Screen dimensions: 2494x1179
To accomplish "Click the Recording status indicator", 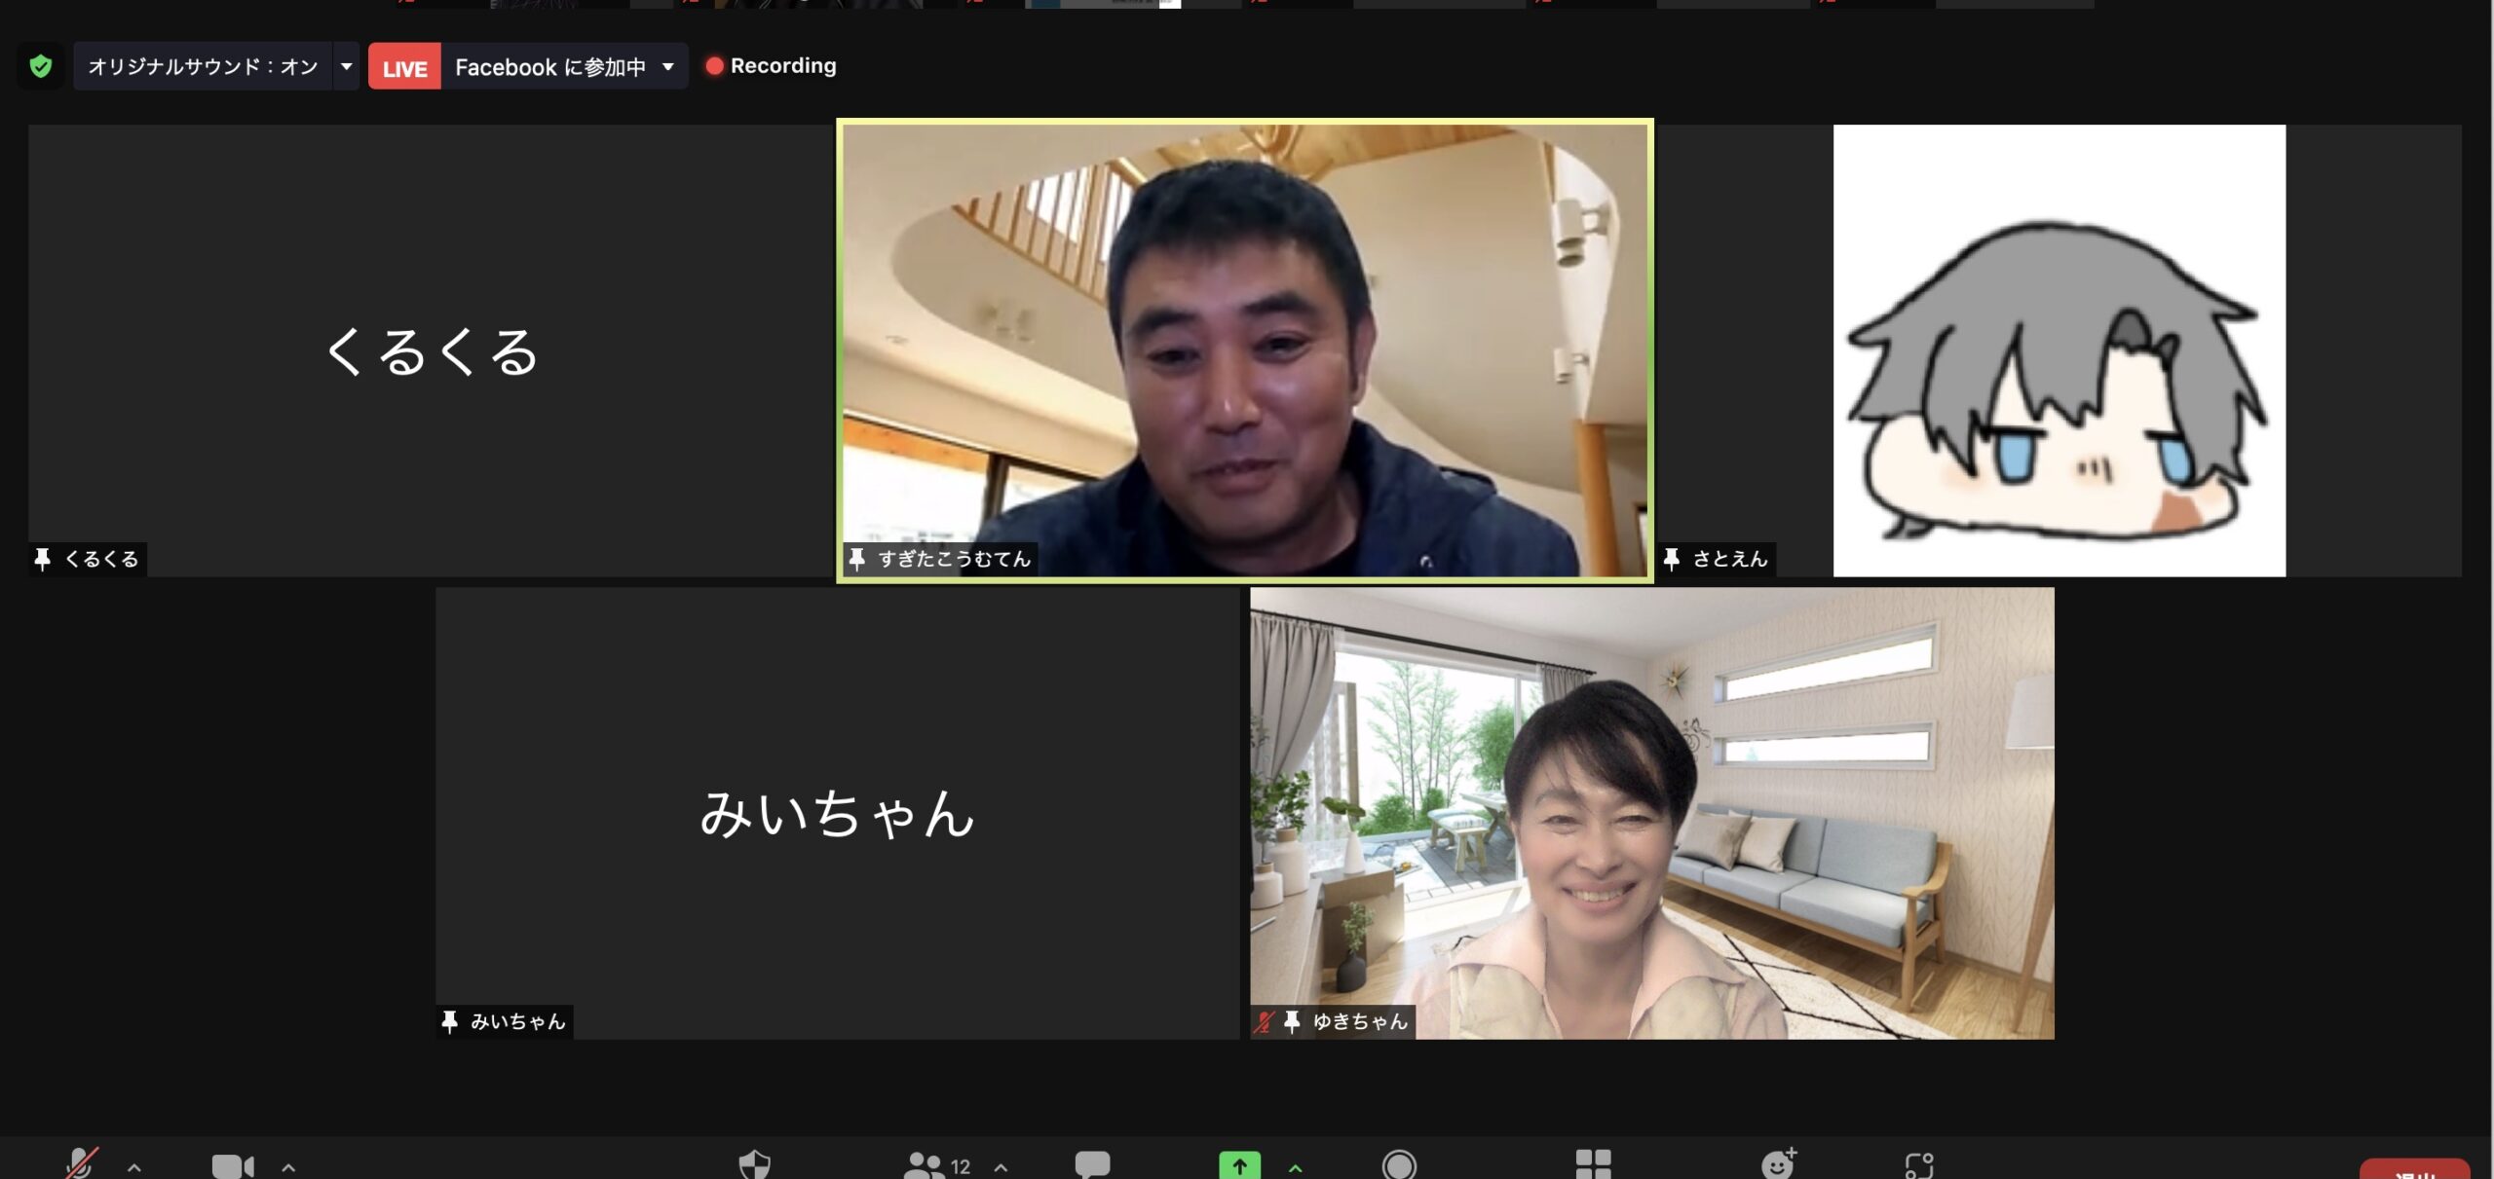I will tap(771, 65).
